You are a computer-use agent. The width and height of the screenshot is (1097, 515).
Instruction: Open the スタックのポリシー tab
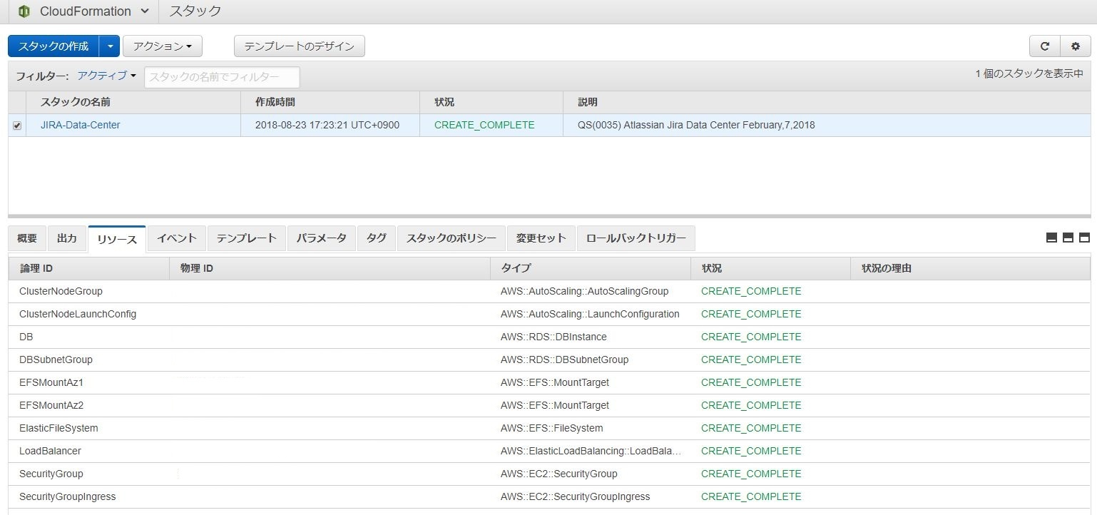click(451, 238)
